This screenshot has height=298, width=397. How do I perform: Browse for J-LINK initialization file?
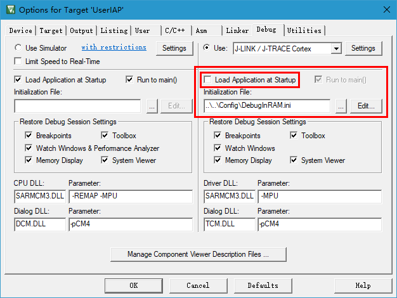point(341,107)
